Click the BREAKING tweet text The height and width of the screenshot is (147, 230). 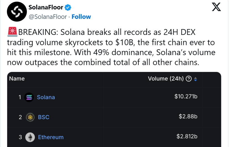pyautogui.click(x=111, y=47)
